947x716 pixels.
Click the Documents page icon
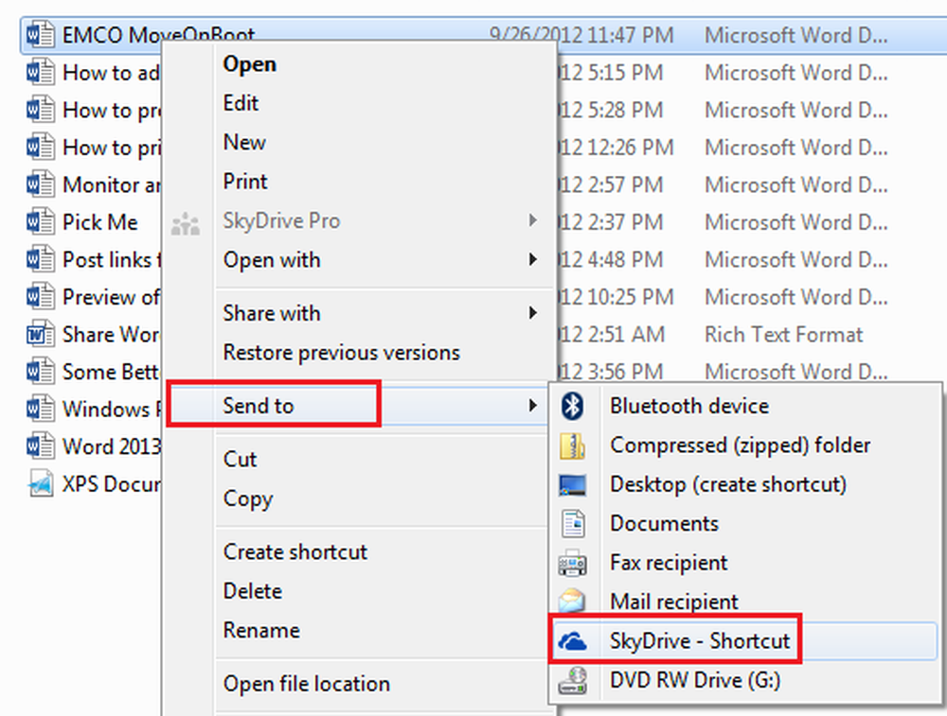click(x=573, y=524)
